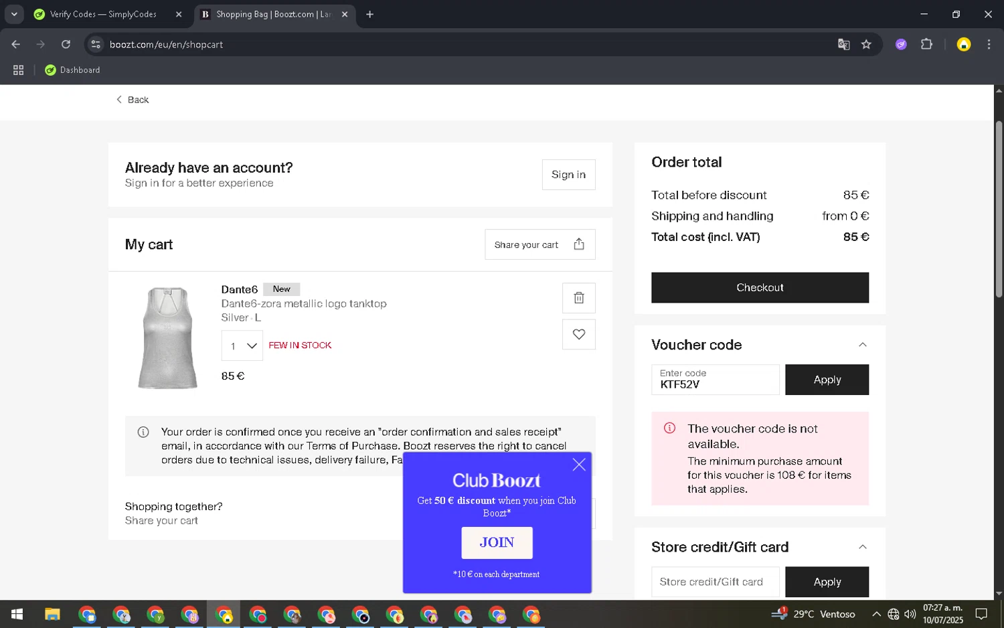Viewport: 1004px width, 628px height.
Task: Add tanktop to wishlist with heart icon
Action: pyautogui.click(x=578, y=334)
